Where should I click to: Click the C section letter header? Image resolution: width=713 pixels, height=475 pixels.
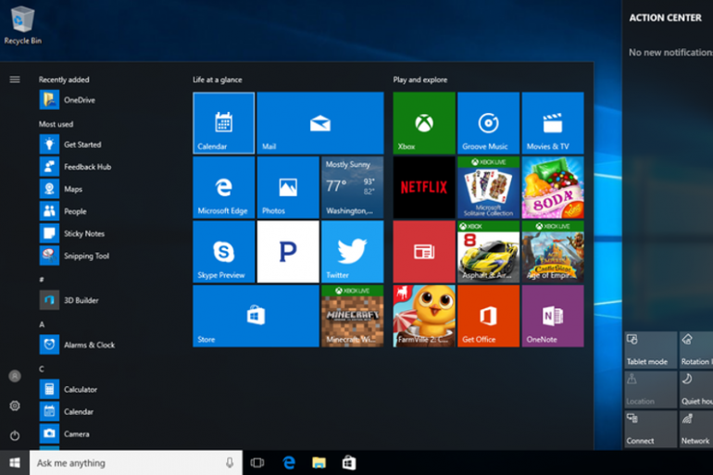tap(42, 369)
